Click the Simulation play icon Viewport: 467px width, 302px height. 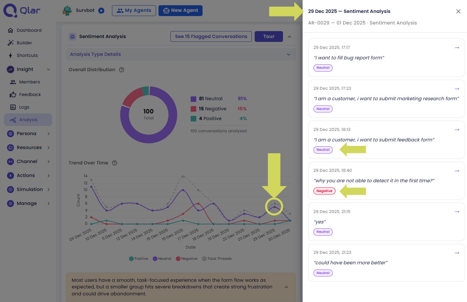click(10, 190)
